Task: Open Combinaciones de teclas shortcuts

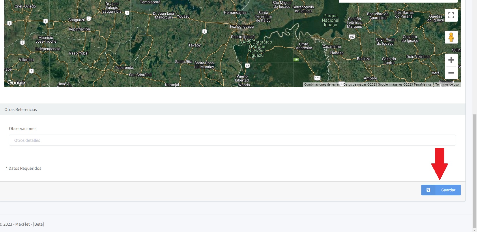Action: coord(322,85)
